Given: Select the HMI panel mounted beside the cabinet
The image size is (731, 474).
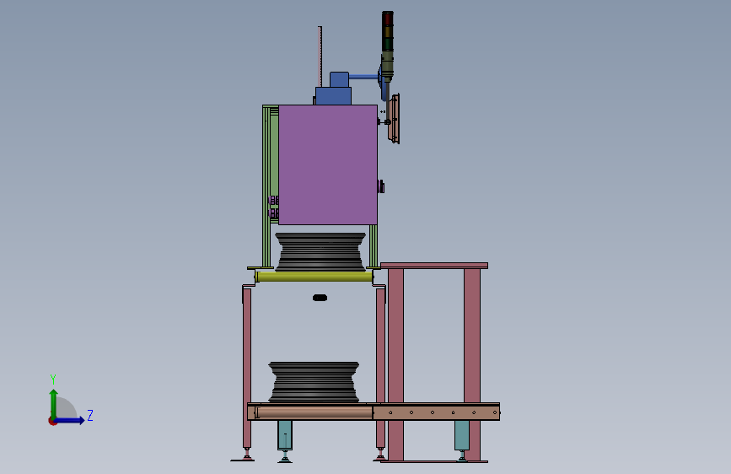Looking at the screenshot, I should pyautogui.click(x=394, y=118).
